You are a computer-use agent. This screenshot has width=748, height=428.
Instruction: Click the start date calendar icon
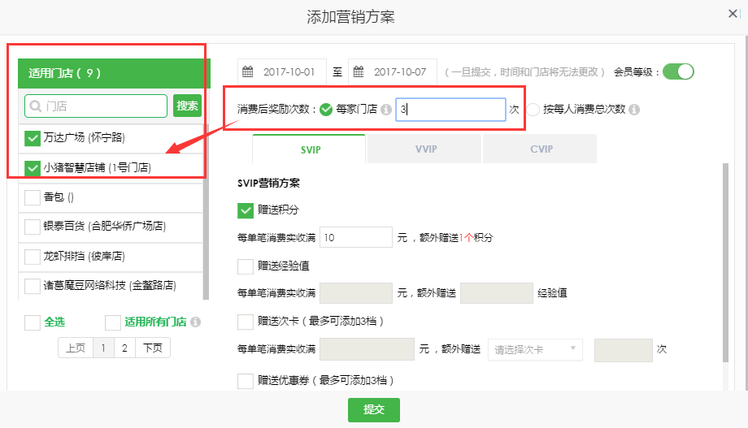tap(249, 71)
